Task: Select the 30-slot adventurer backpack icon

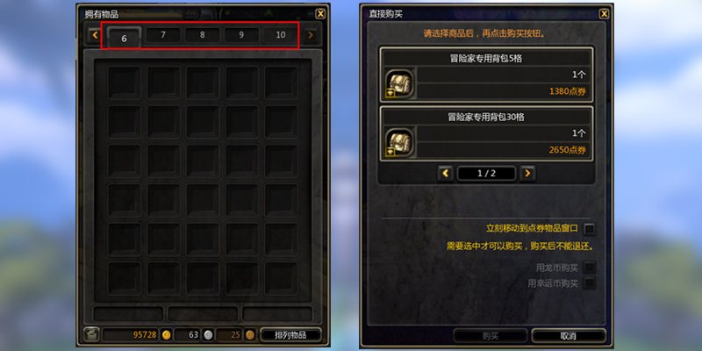Action: click(x=399, y=143)
